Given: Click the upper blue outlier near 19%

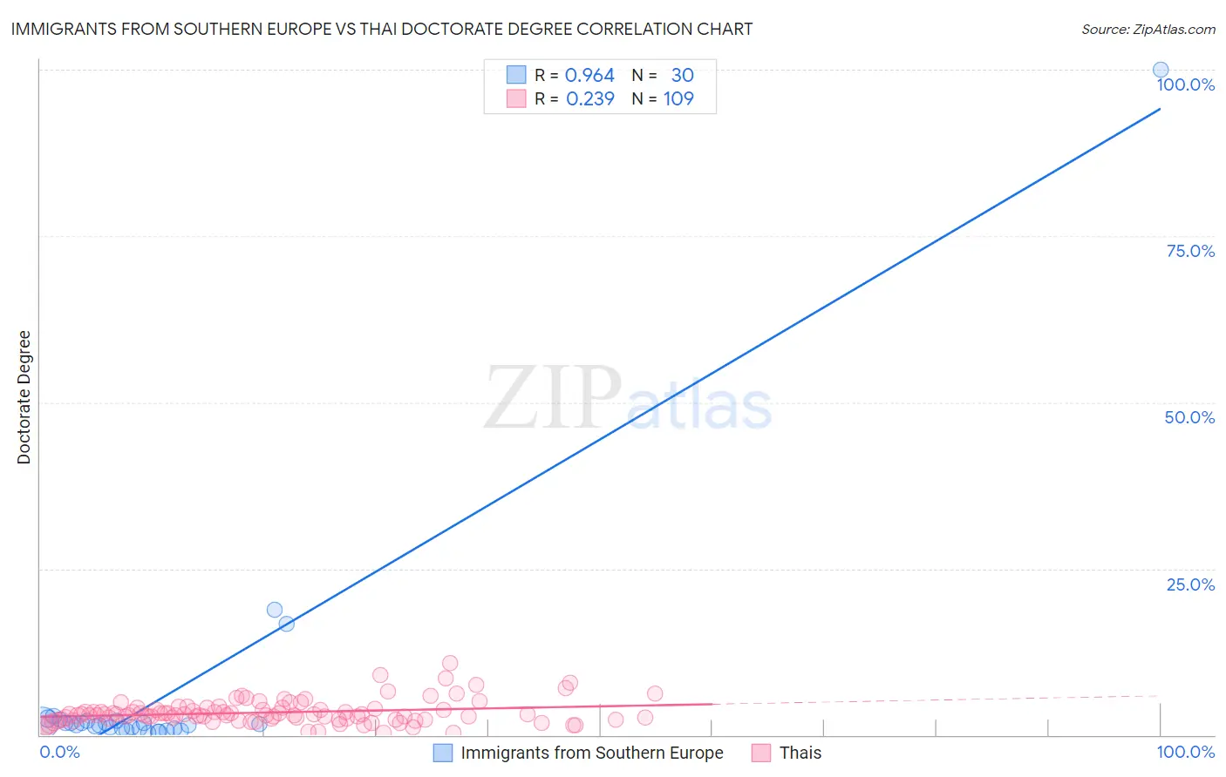Looking at the screenshot, I should 275,610.
